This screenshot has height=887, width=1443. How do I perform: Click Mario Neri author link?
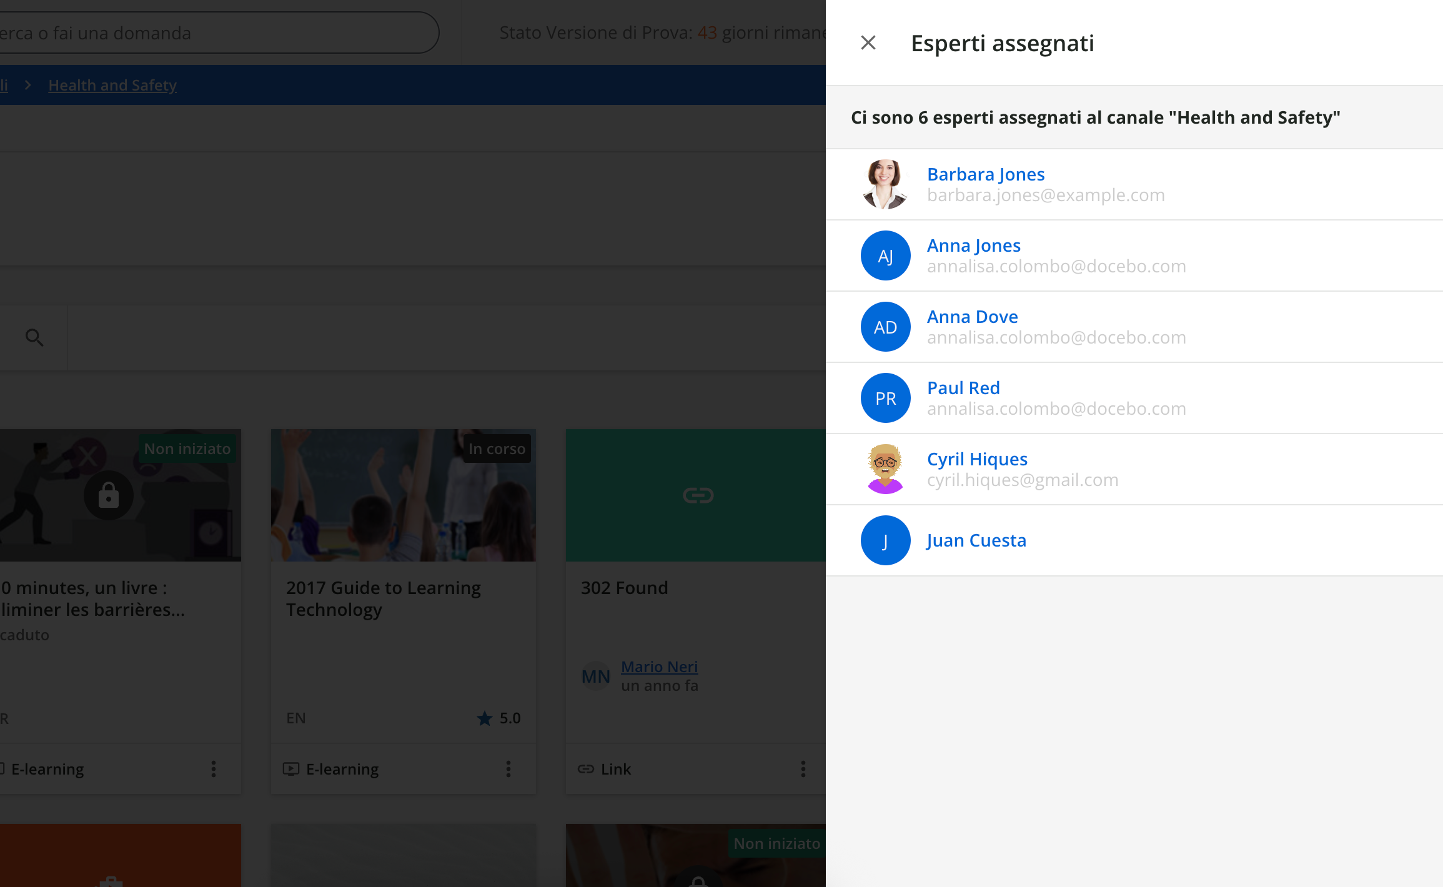coord(659,666)
